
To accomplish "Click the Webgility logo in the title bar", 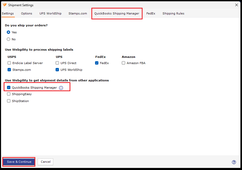I will (4, 5).
